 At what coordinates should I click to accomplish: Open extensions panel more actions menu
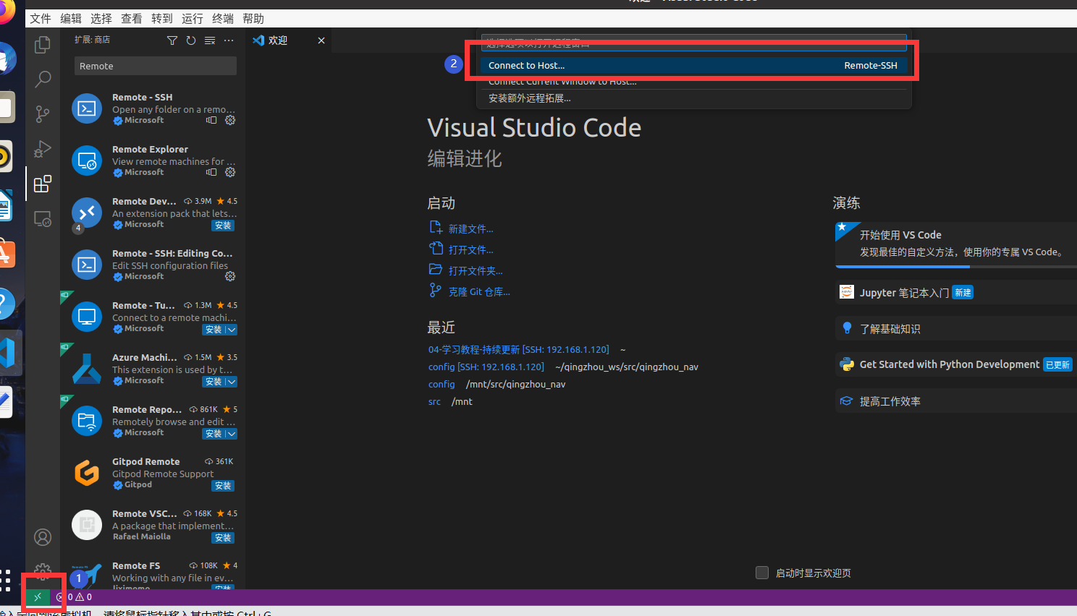[229, 40]
